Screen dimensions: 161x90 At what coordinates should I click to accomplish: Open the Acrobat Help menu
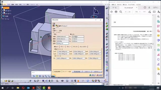tap(138, 4)
